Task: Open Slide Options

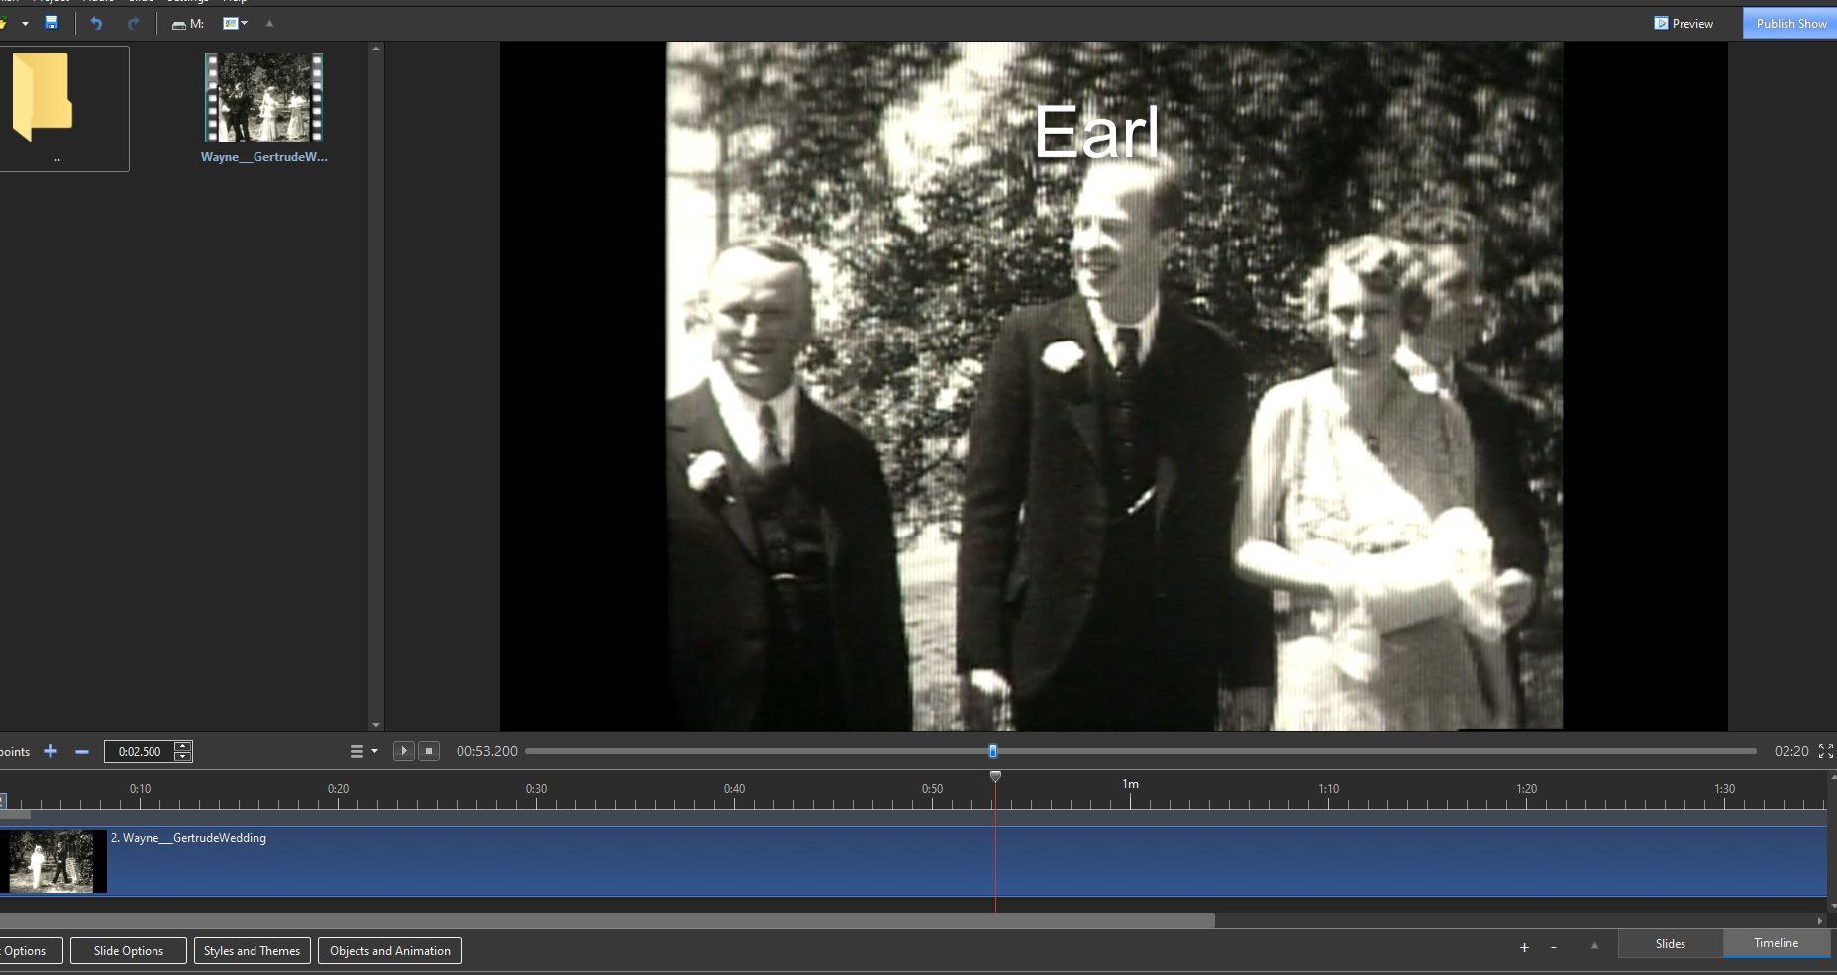Action: click(x=129, y=951)
